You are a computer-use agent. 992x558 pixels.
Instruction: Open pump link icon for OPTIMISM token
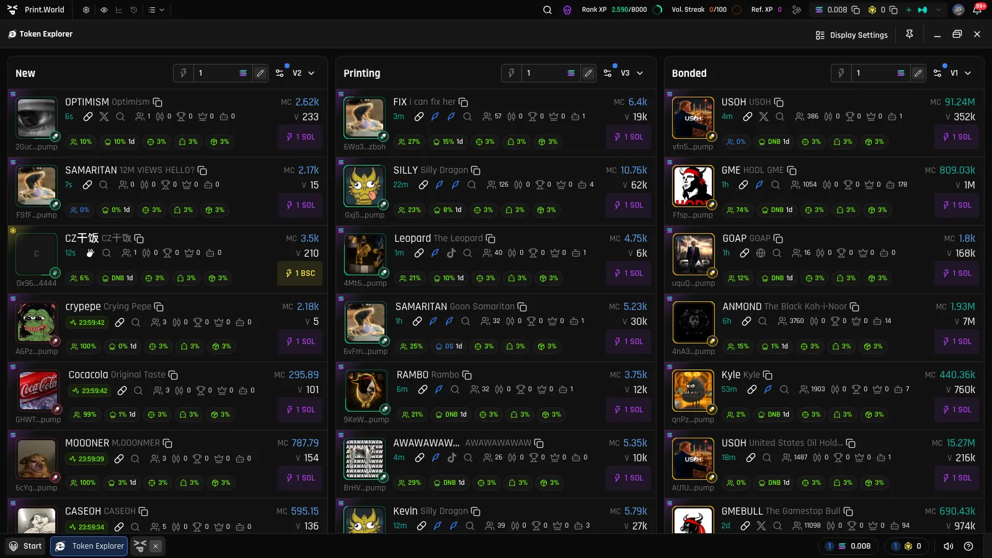tap(88, 117)
